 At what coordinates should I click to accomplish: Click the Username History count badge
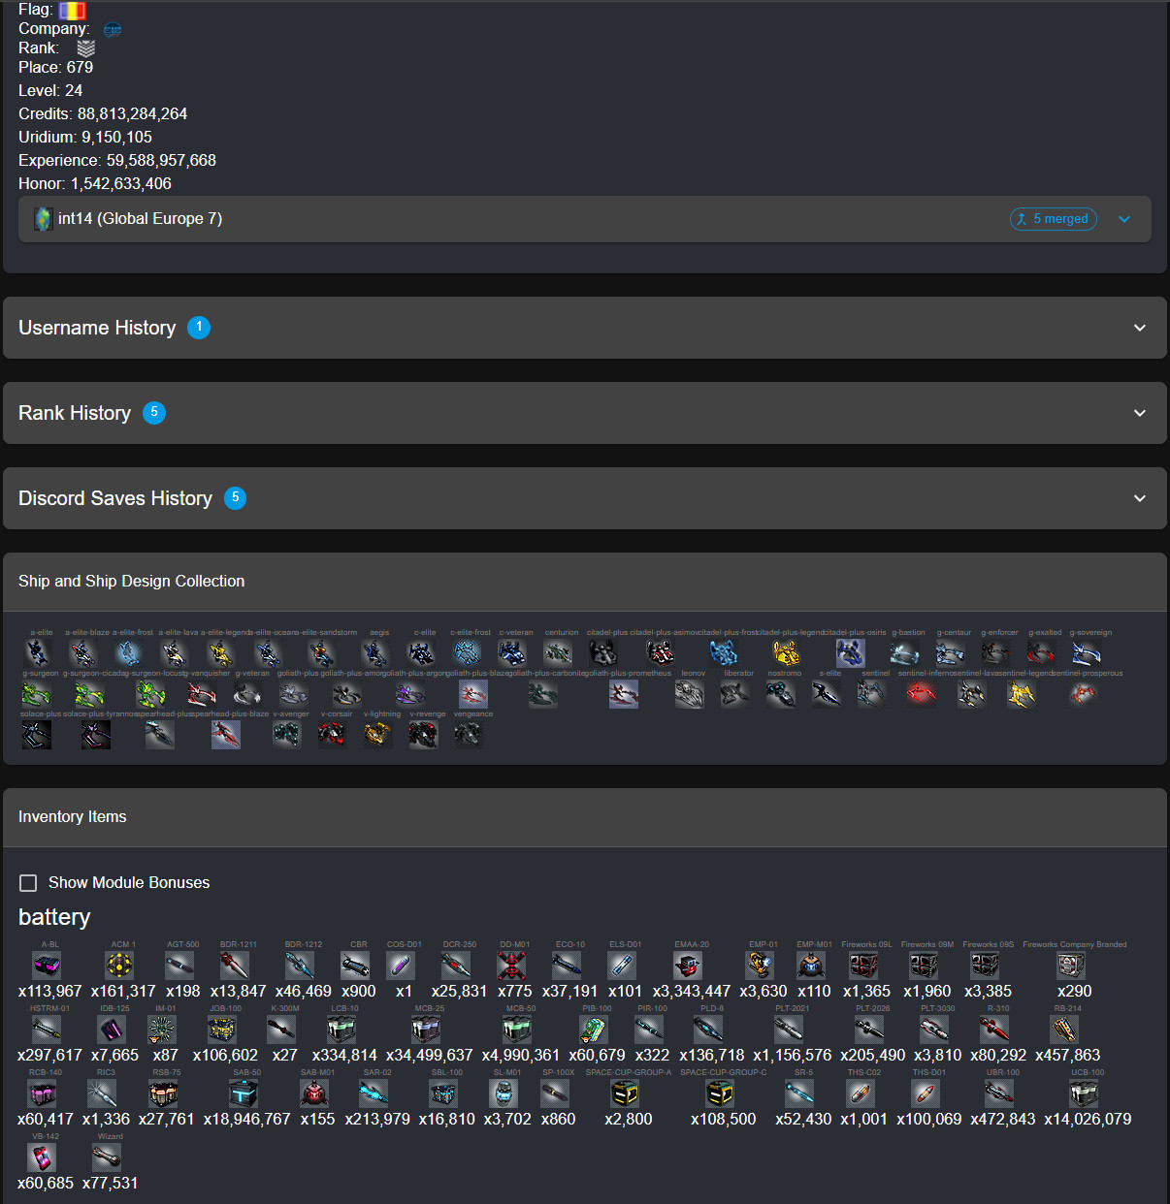coord(199,328)
